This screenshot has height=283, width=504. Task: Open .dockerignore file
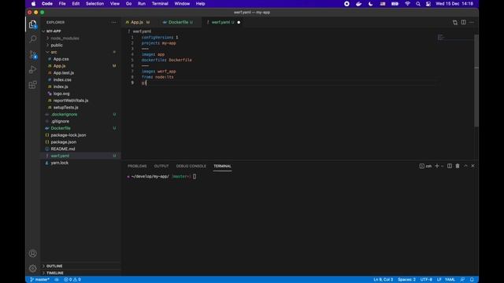64,114
